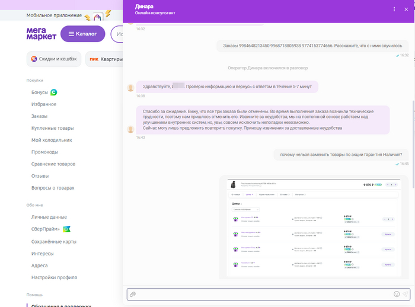
Task: Click the message listing order numbers
Action: pos(312,46)
